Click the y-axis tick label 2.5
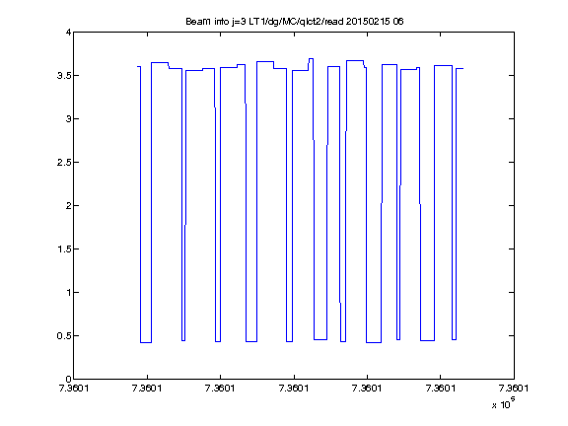 coord(64,163)
